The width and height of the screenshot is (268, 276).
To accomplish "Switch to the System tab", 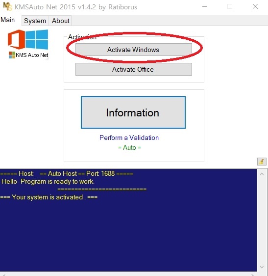I will pos(35,21).
